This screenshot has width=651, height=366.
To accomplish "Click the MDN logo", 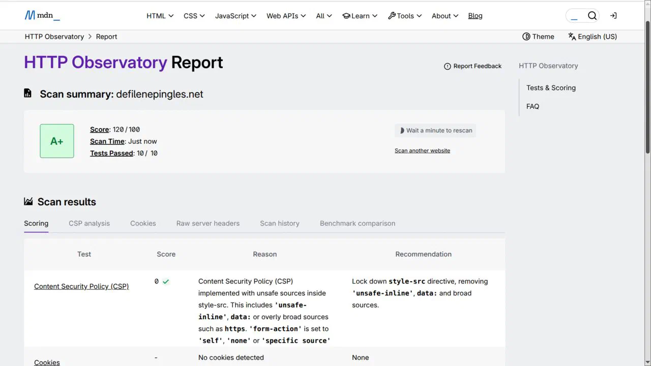I will (x=42, y=15).
